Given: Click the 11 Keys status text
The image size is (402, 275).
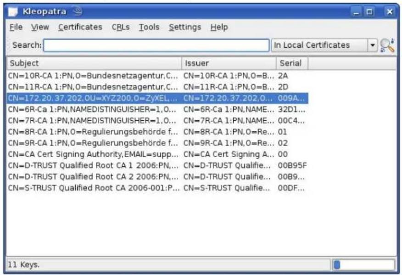Looking at the screenshot, I should [x=23, y=265].
